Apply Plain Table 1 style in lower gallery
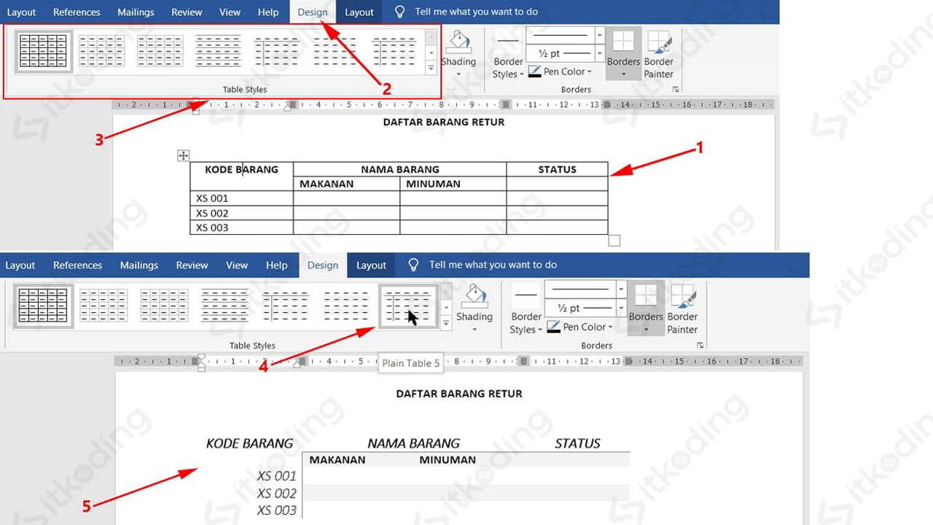Screen dimensions: 933x525 click(164, 306)
